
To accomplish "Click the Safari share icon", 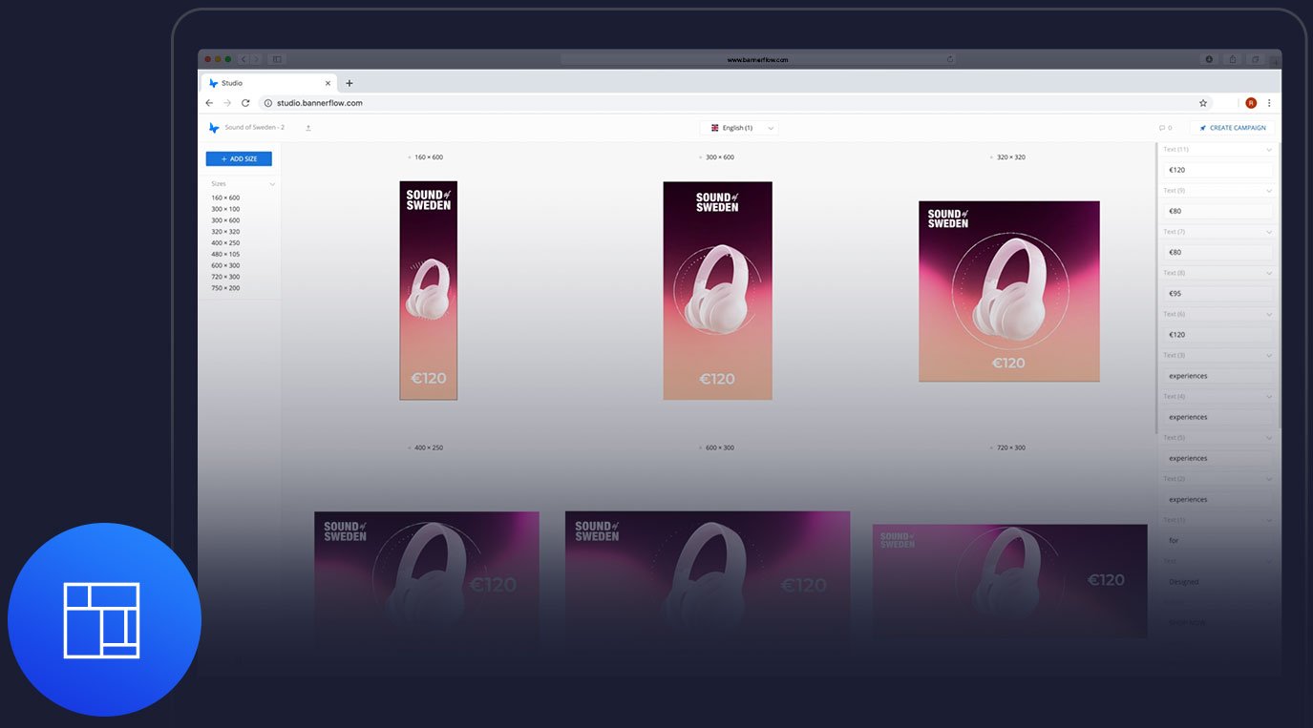I will [x=1232, y=59].
